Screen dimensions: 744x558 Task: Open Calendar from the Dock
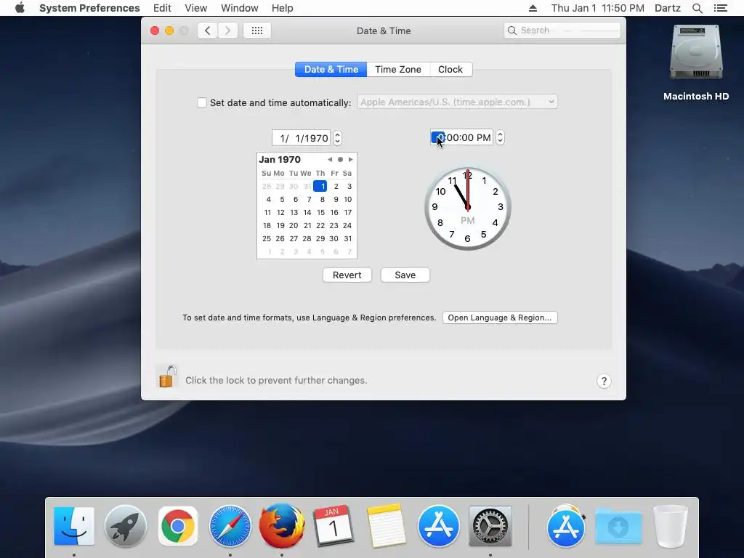pyautogui.click(x=333, y=526)
